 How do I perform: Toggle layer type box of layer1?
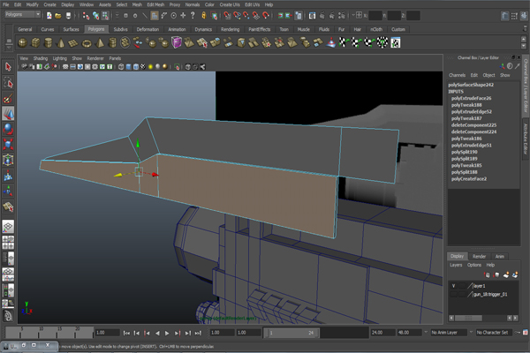click(462, 286)
